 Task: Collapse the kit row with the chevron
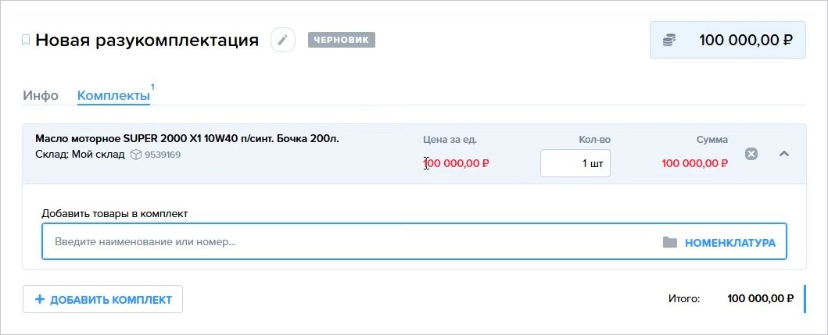pos(784,154)
